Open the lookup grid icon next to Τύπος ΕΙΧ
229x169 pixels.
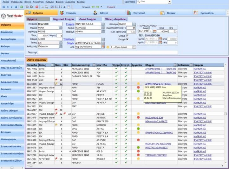pos(61,43)
